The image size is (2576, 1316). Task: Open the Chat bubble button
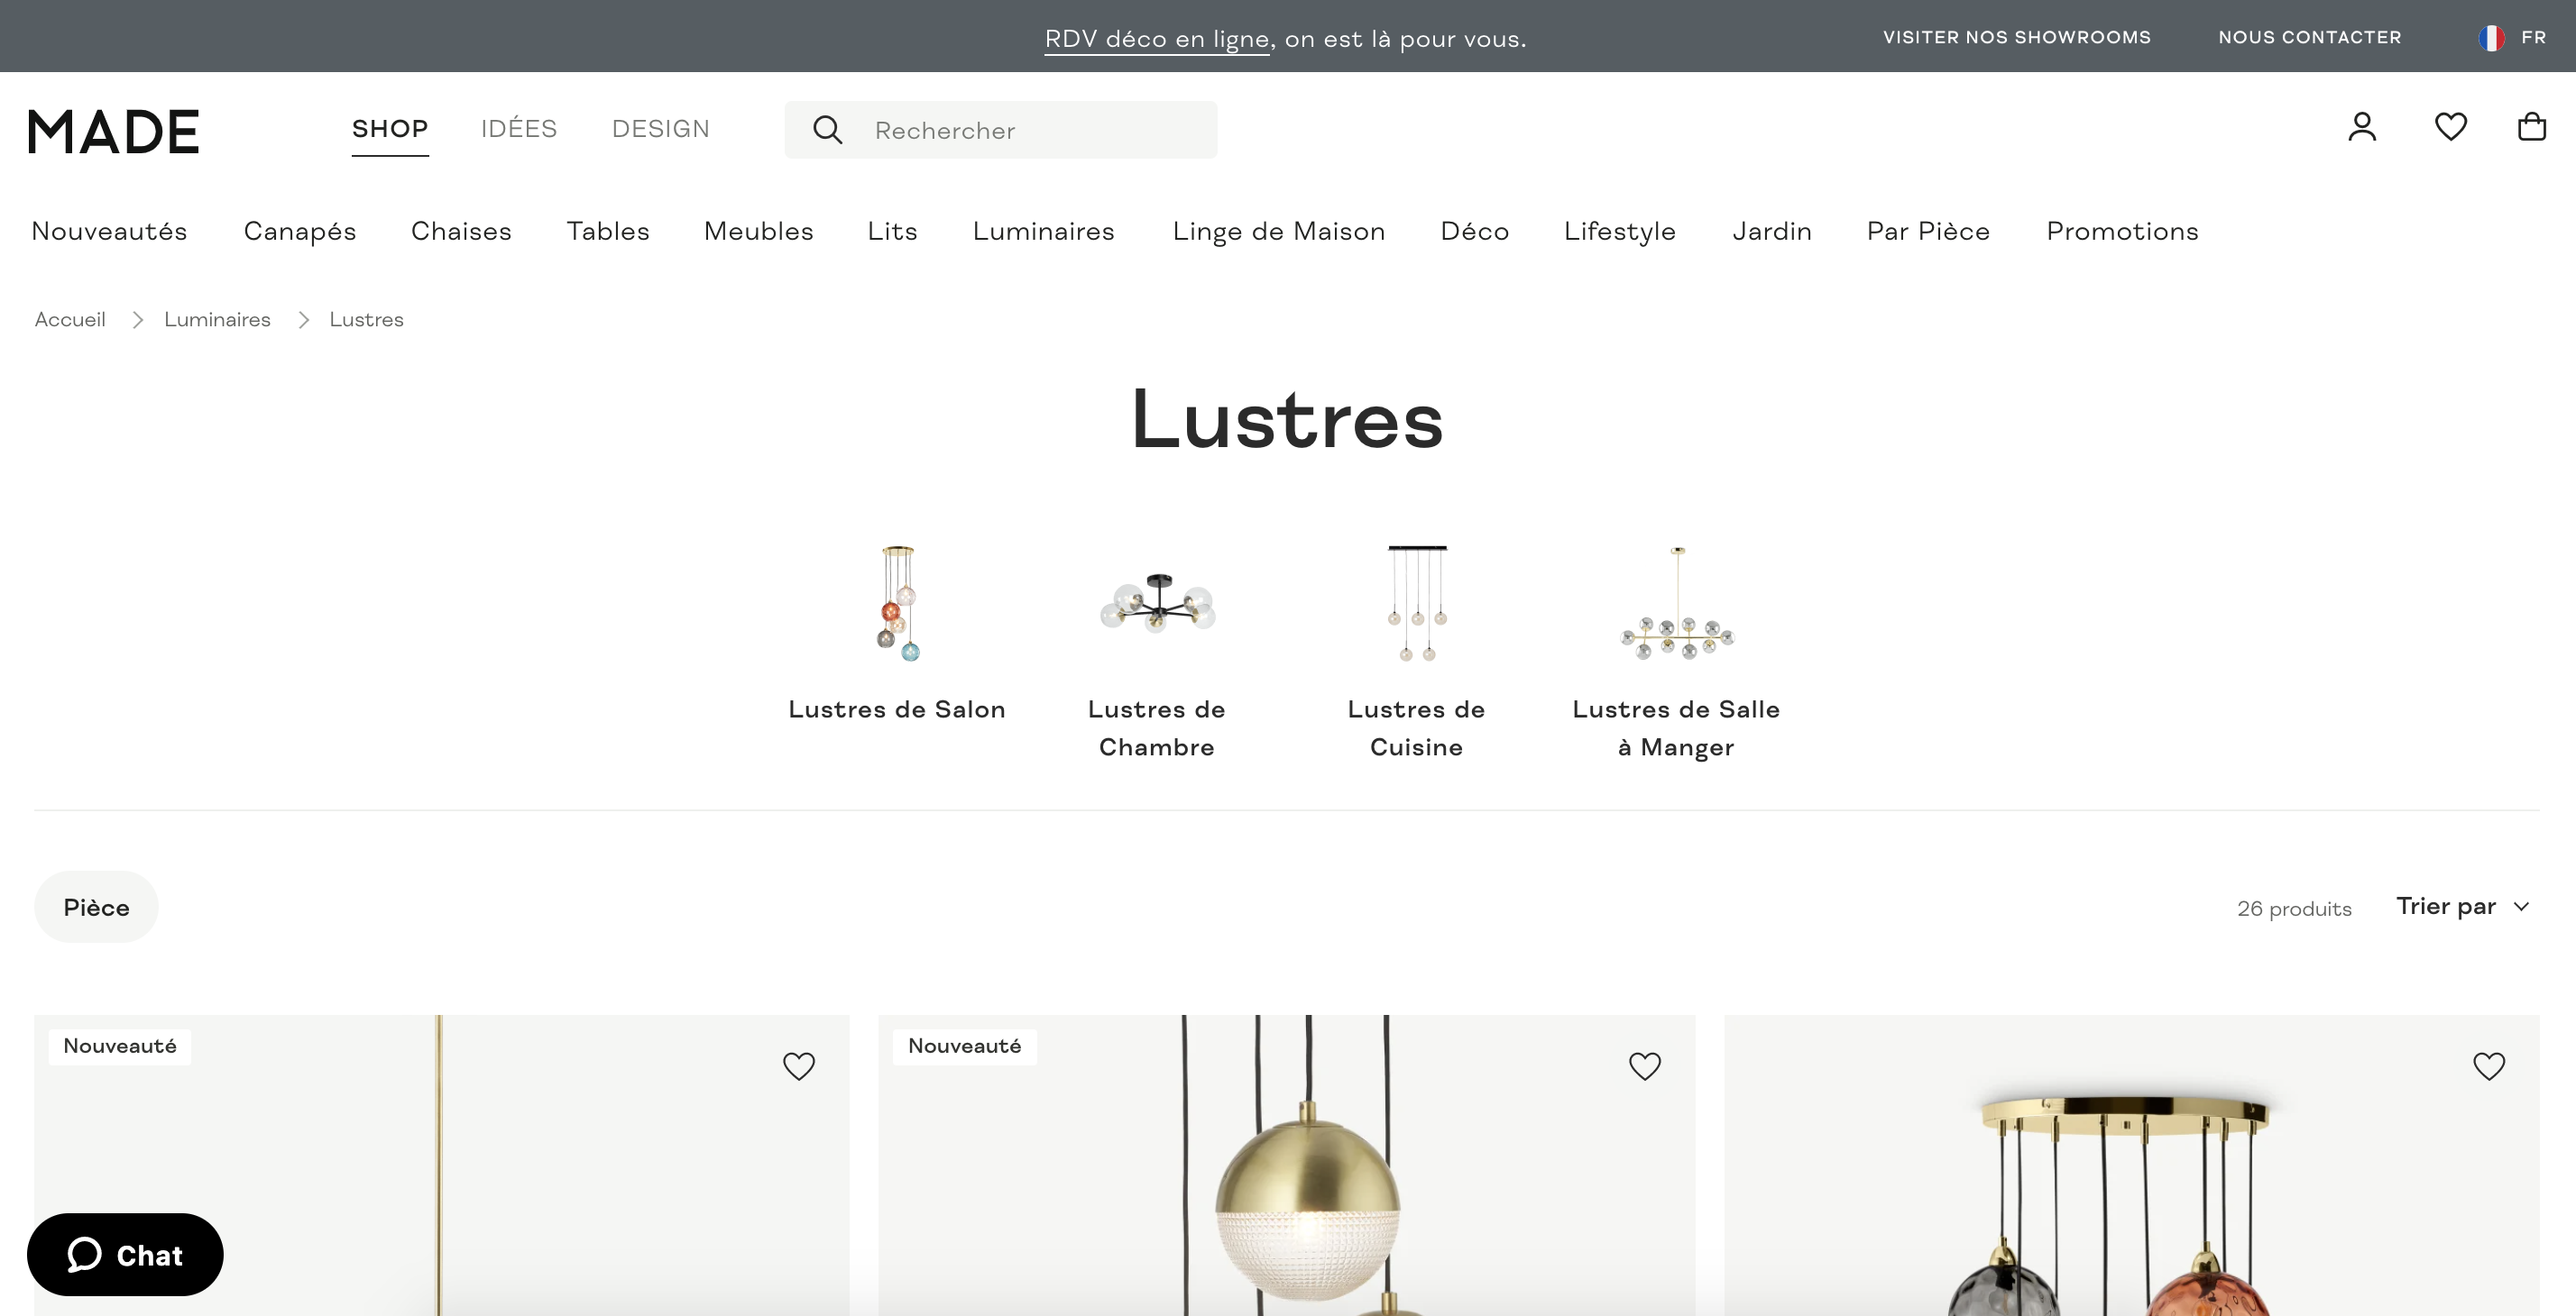coord(125,1254)
